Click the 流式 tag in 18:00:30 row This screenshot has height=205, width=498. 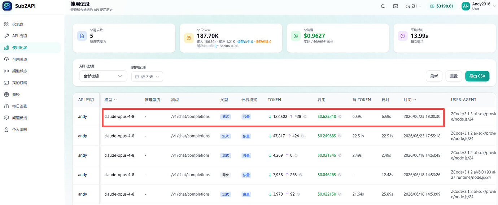[x=225, y=117]
